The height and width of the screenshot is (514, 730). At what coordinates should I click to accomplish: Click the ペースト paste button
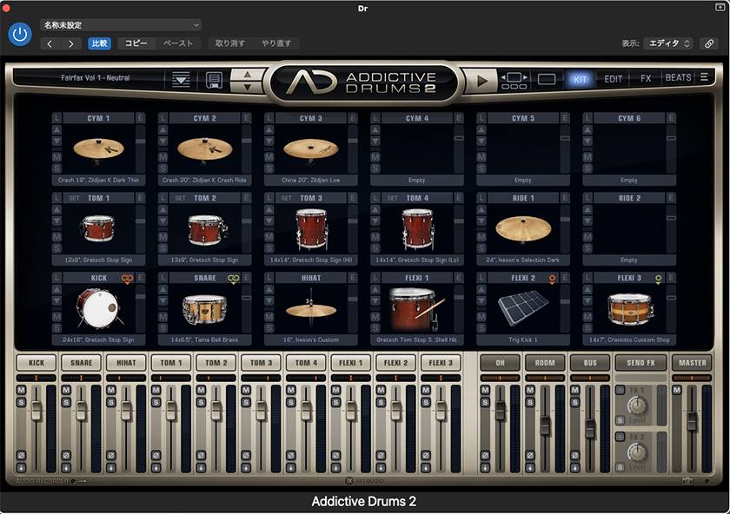[x=178, y=43]
